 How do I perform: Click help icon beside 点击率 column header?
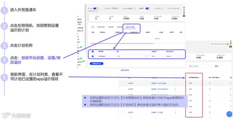click(x=174, y=32)
